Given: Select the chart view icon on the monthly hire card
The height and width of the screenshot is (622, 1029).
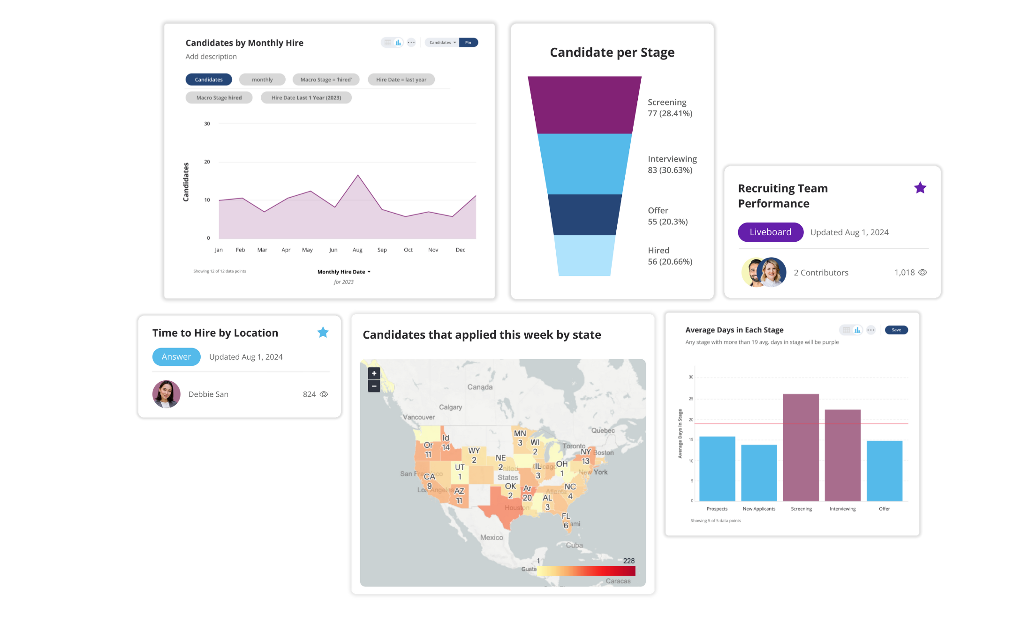Looking at the screenshot, I should pyautogui.click(x=398, y=43).
